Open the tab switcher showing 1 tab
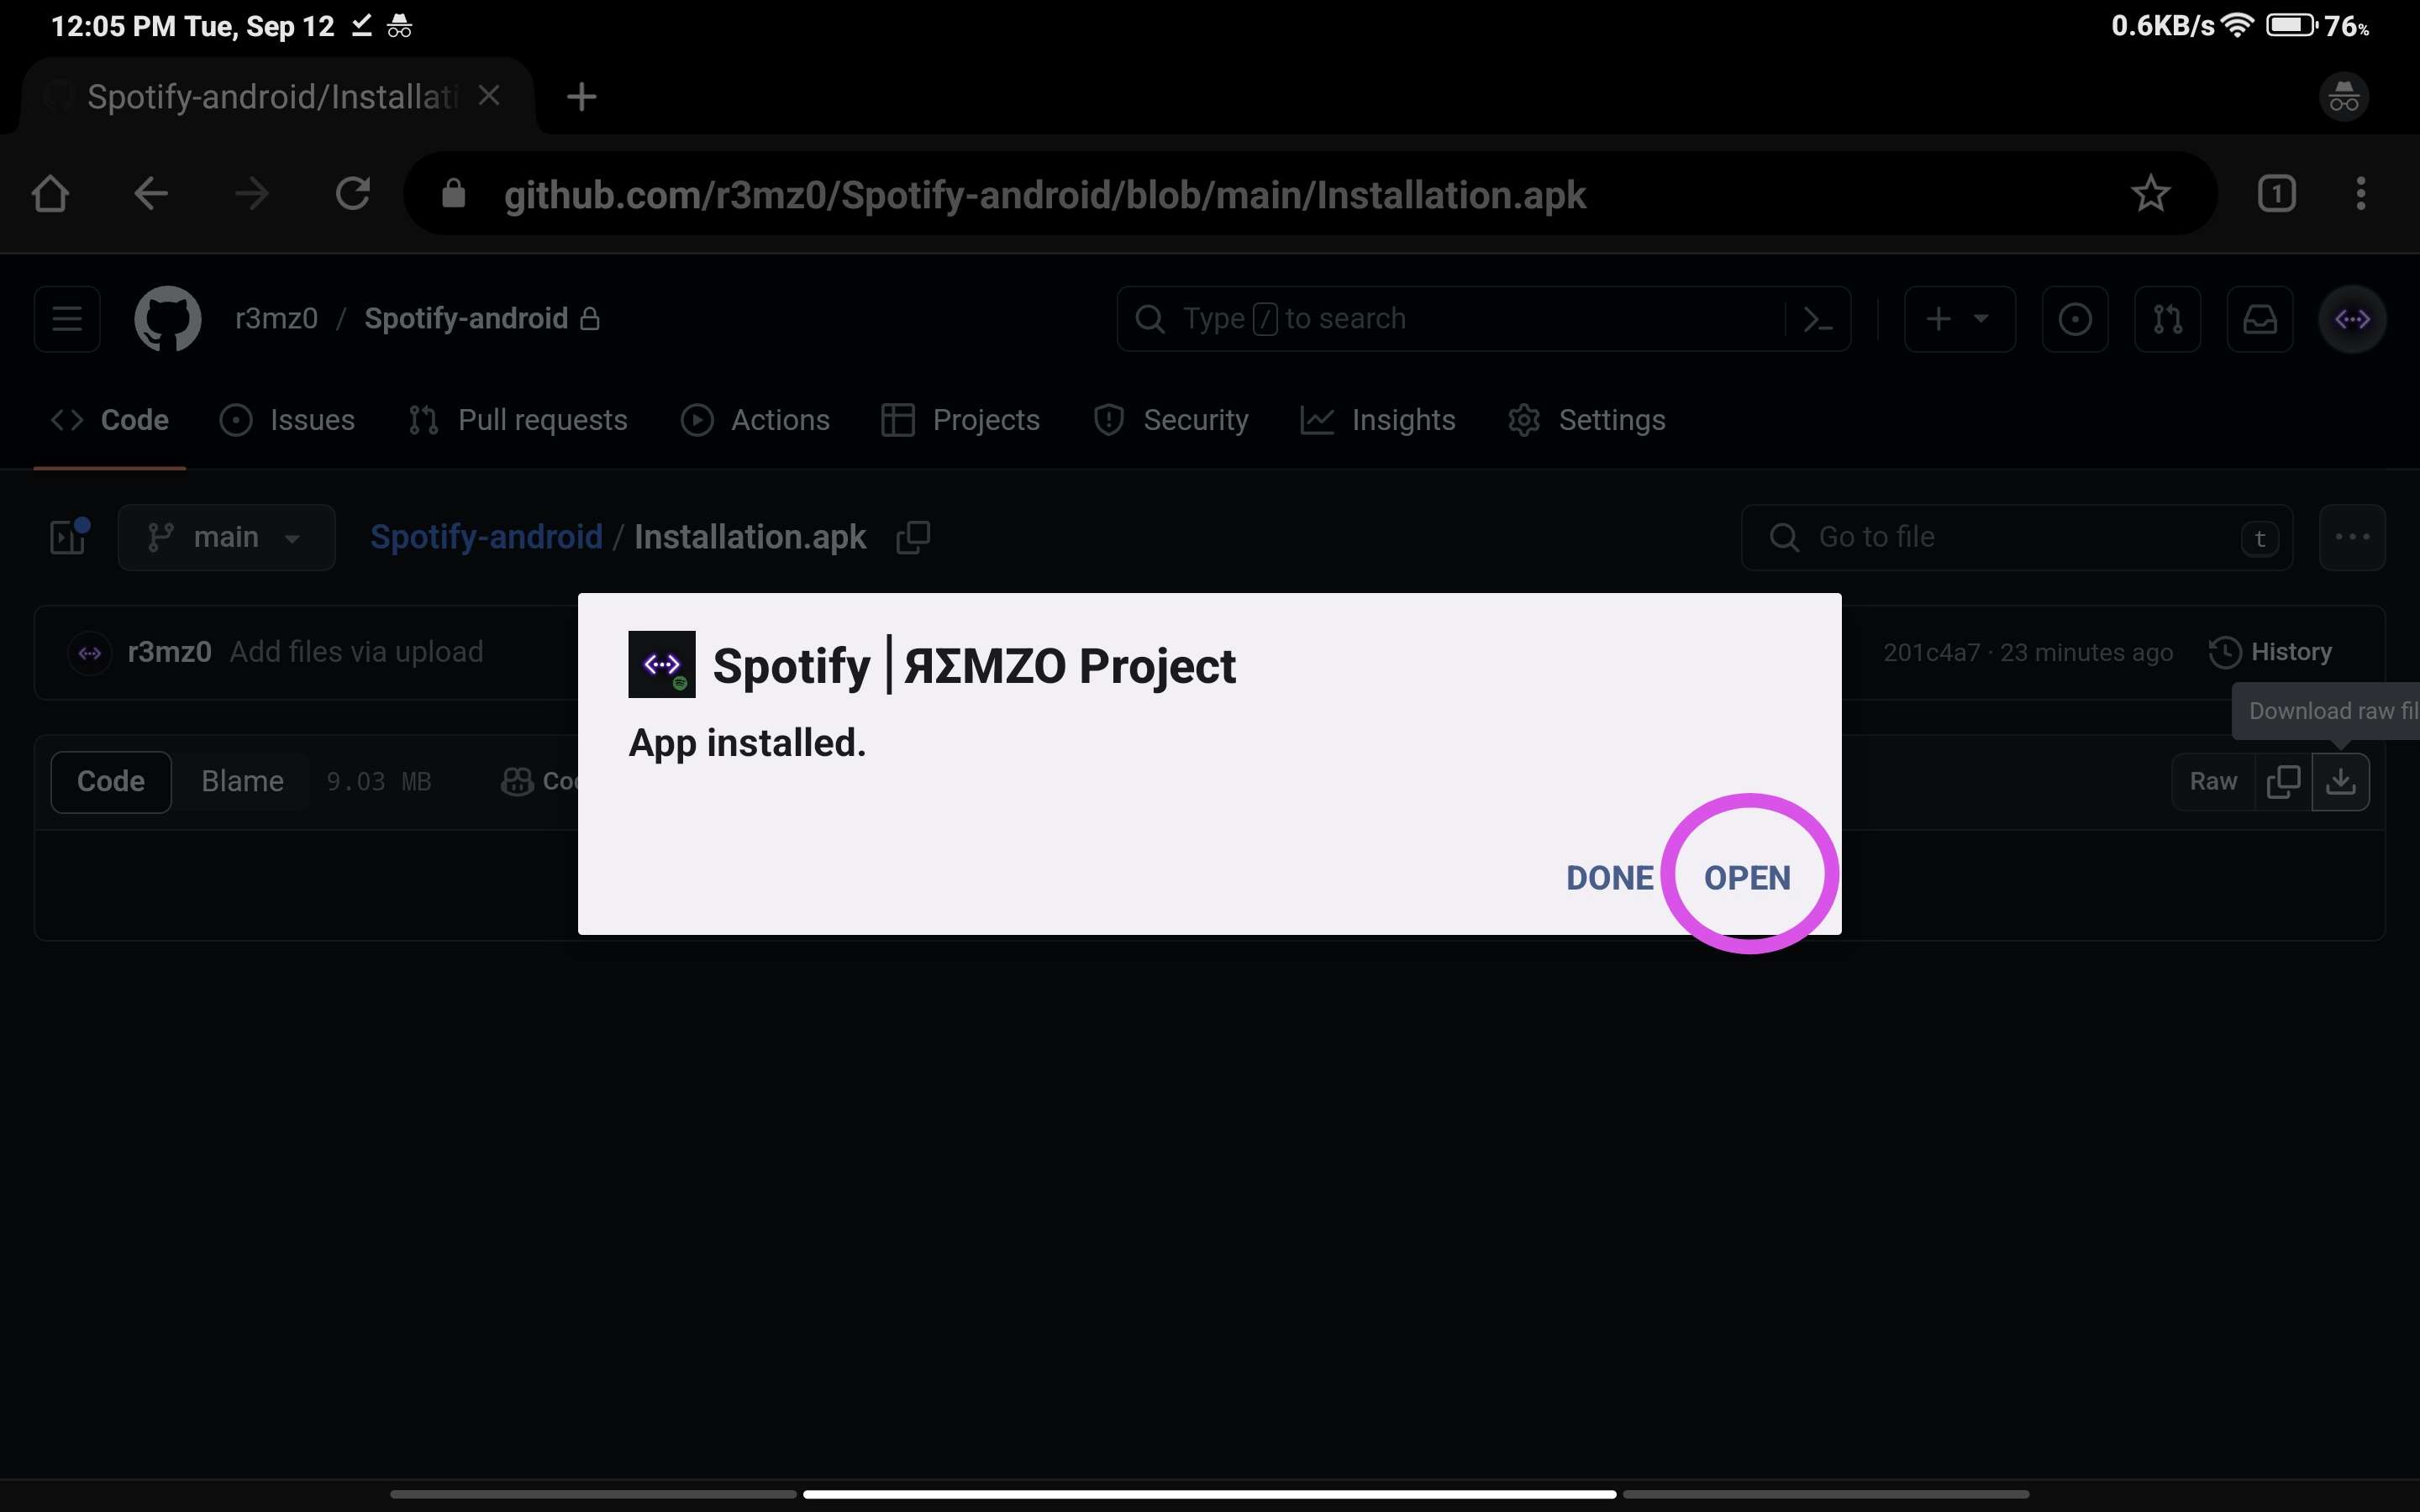The height and width of the screenshot is (1512, 2420). [x=2276, y=194]
